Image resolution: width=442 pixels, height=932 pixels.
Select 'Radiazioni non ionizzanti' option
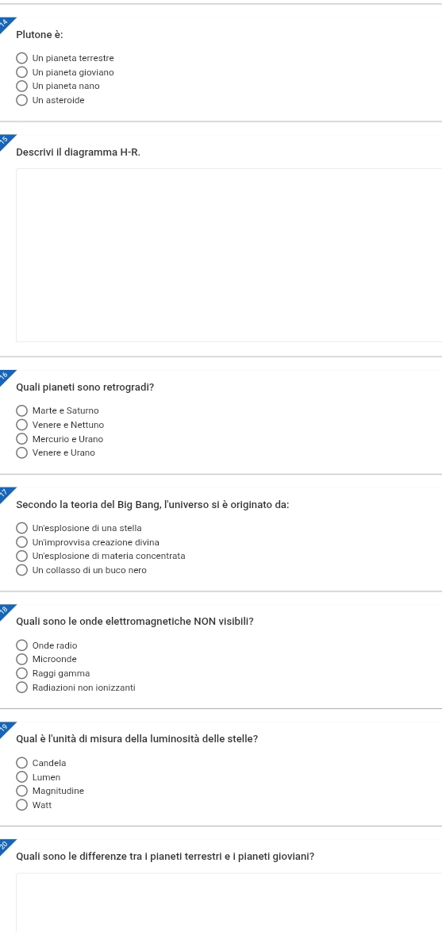(22, 687)
